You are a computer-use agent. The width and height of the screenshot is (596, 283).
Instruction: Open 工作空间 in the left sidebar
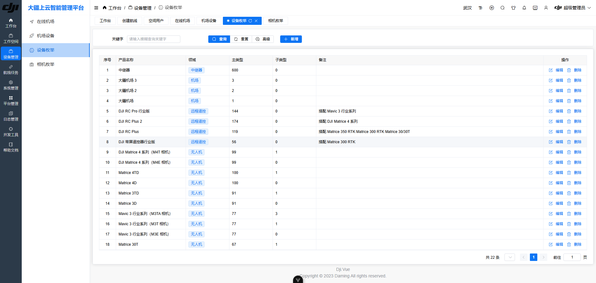pos(11,39)
